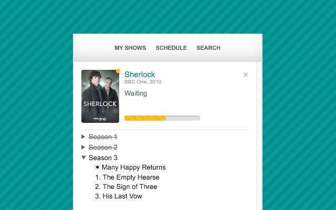Open the Sherlock title link

(x=140, y=75)
